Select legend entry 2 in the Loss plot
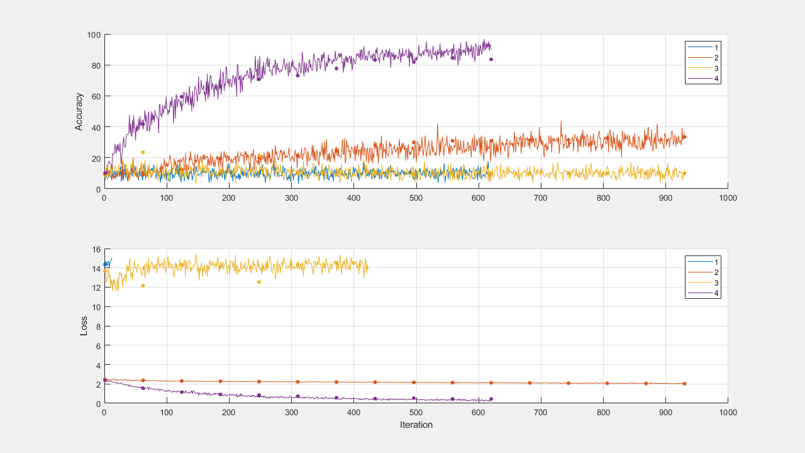 coord(702,272)
